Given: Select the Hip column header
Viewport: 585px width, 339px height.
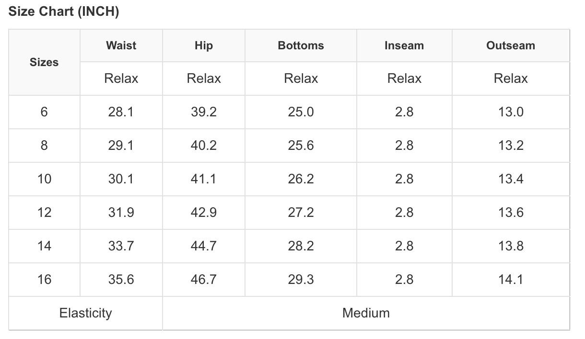Looking at the screenshot, I should tap(204, 45).
